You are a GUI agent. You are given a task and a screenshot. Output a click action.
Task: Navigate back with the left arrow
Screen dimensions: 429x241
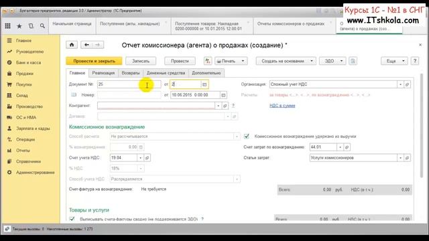pos(86,45)
